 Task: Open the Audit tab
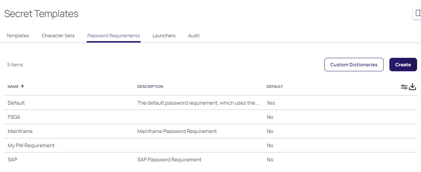[x=194, y=36]
